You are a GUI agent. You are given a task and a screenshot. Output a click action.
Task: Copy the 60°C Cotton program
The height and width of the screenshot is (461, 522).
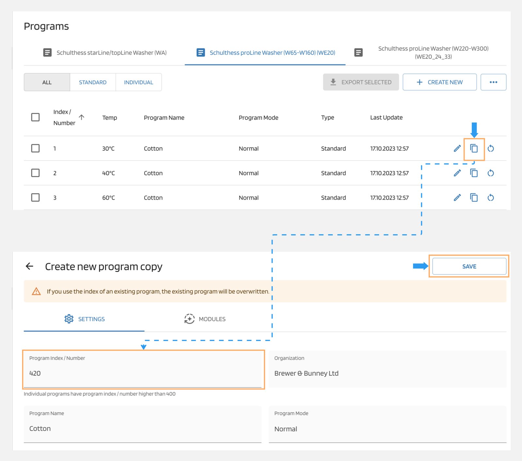(x=474, y=198)
